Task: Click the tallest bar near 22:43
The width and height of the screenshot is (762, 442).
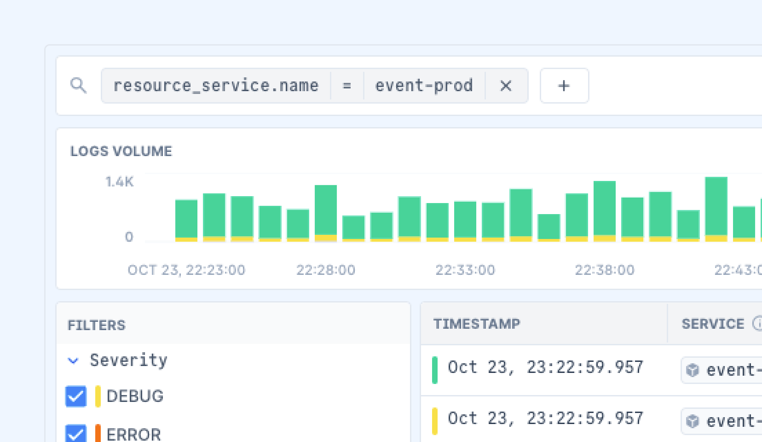Action: tap(716, 209)
